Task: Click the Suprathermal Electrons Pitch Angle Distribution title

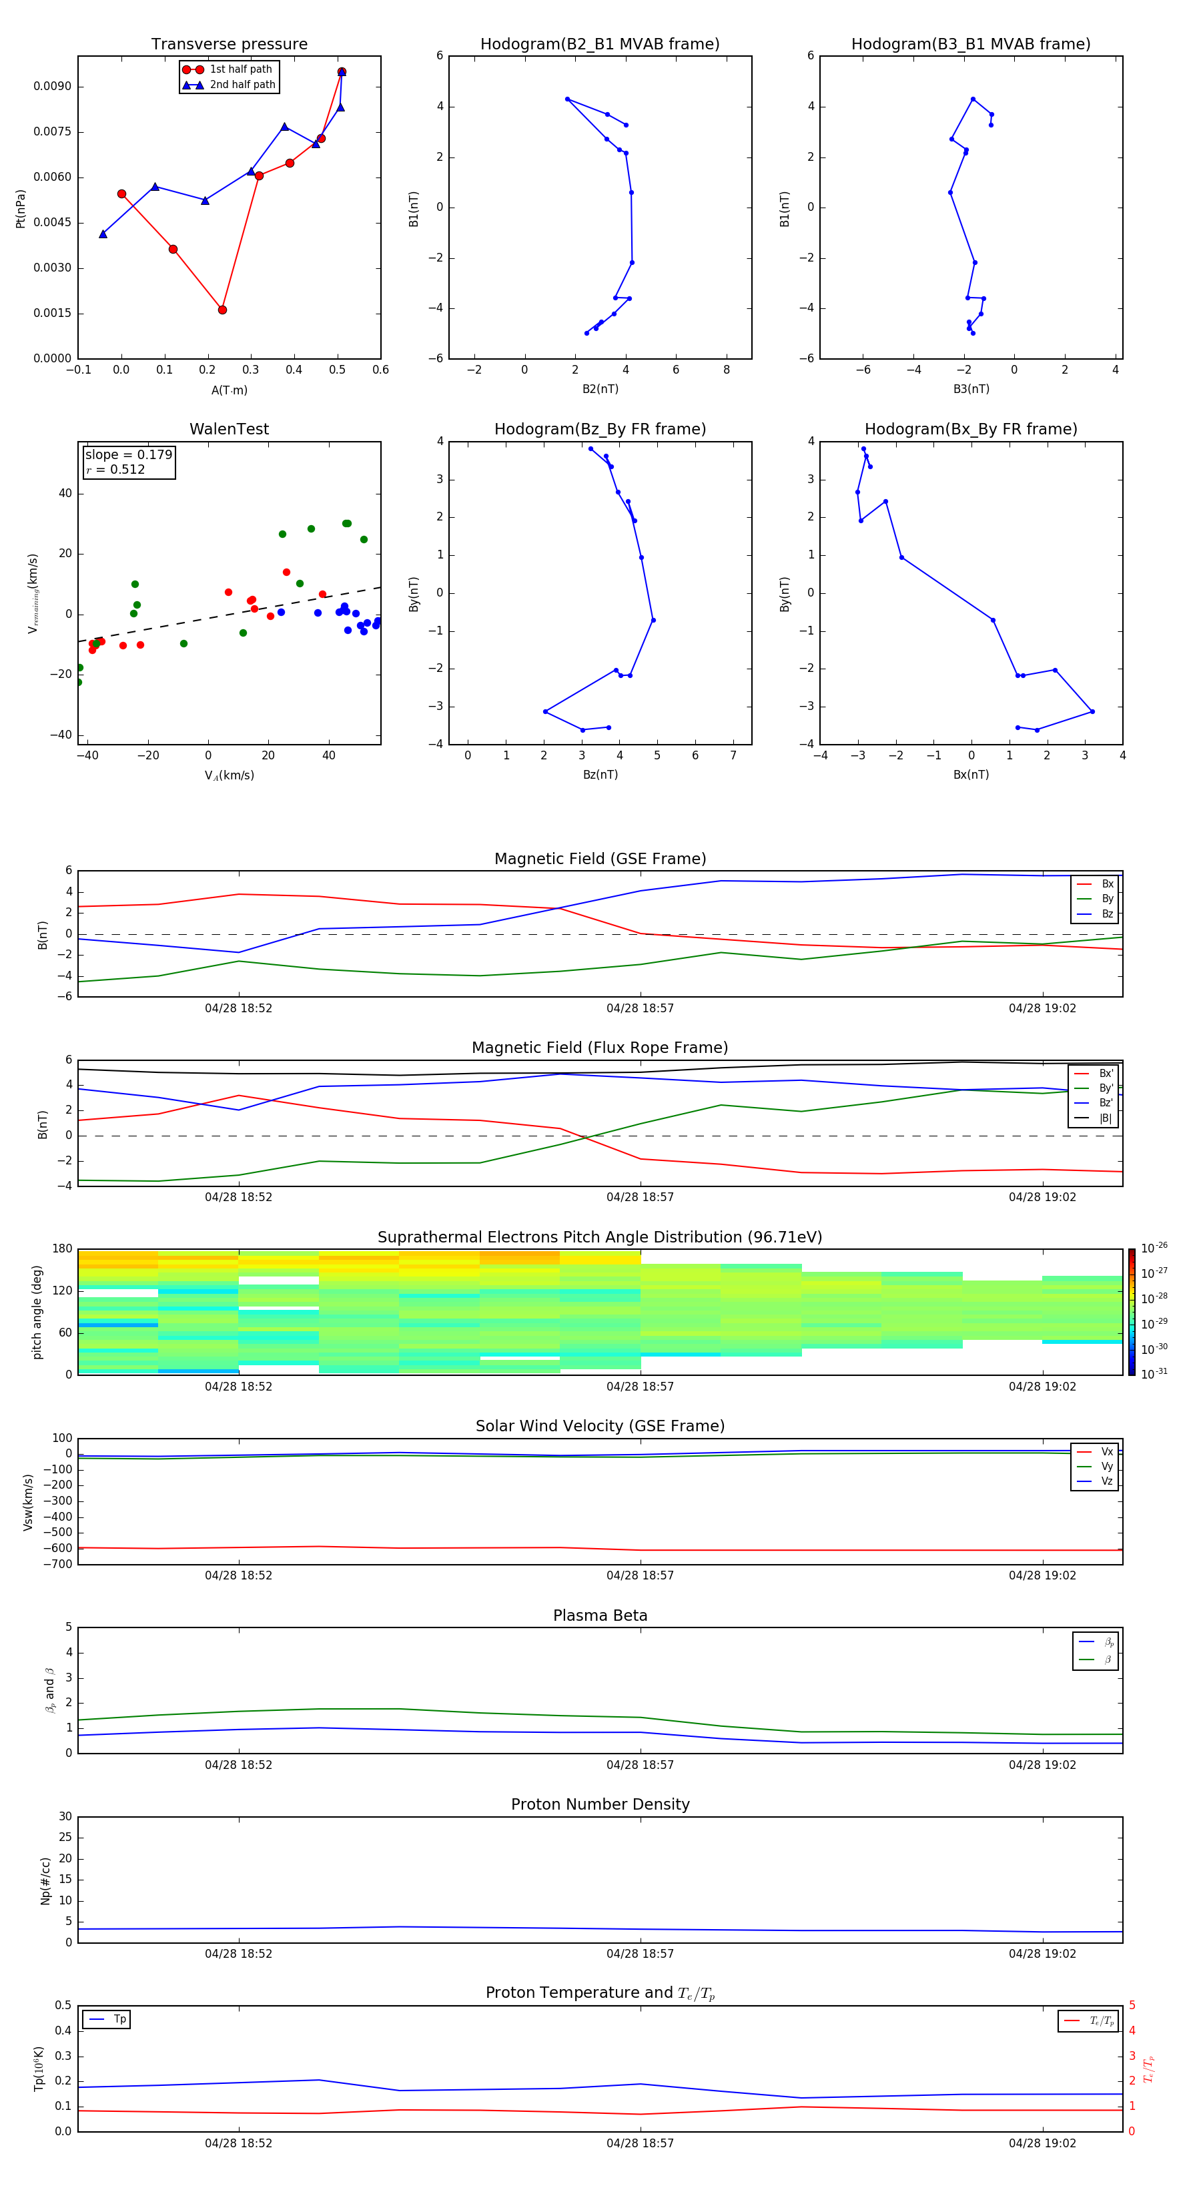Action: tap(599, 1237)
